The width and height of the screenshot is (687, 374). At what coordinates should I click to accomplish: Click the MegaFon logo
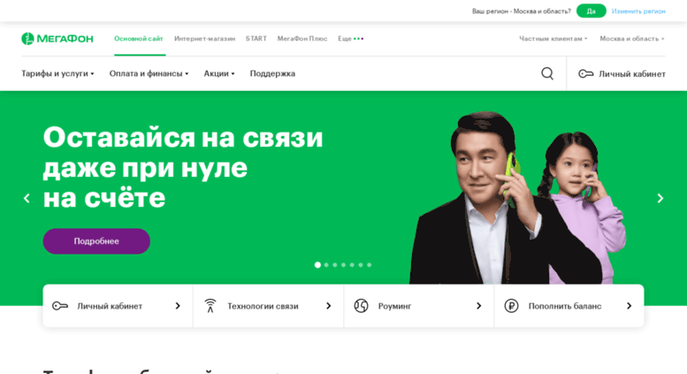(x=57, y=39)
